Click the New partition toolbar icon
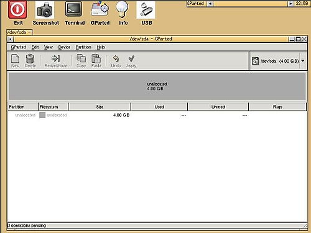The height and width of the screenshot is (233, 311). point(15,59)
